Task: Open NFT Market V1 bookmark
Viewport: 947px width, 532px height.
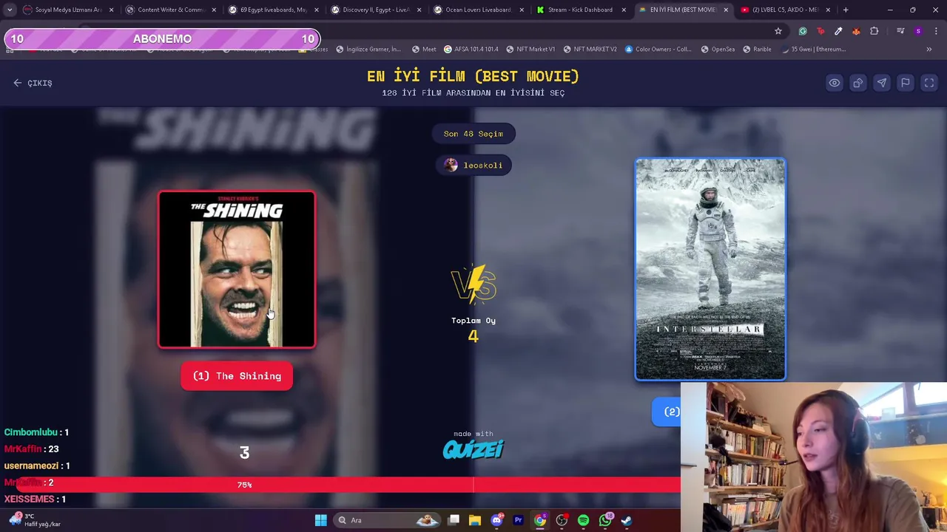Action: 530,50
